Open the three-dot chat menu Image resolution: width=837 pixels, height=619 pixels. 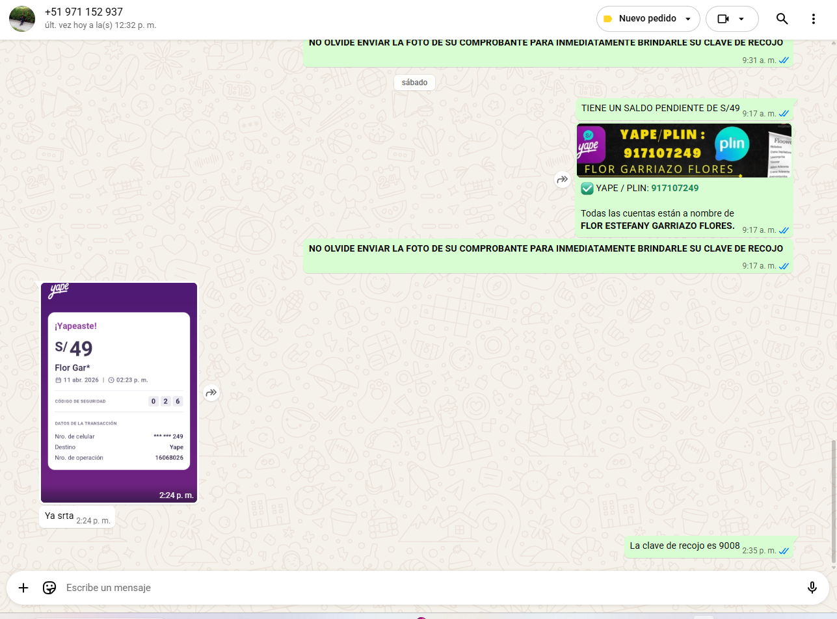pos(813,19)
